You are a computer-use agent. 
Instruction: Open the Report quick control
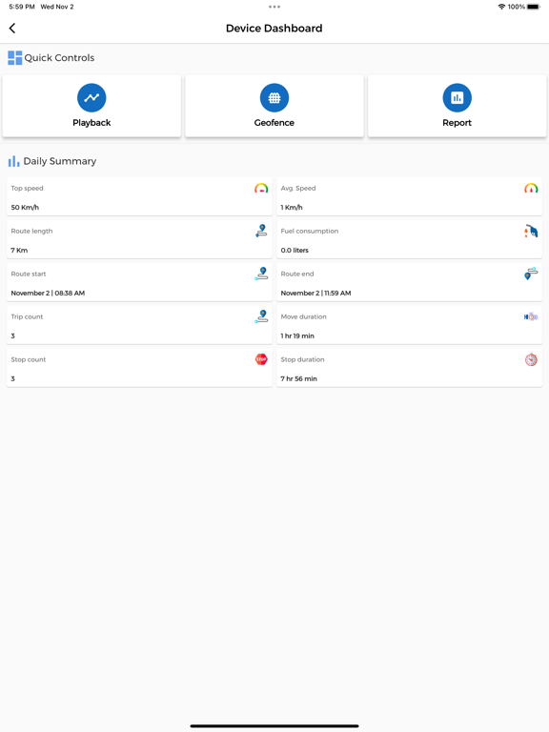click(x=457, y=106)
